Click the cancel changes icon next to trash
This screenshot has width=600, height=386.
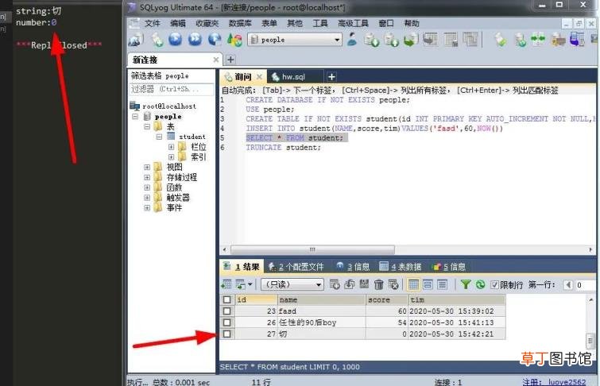393,284
